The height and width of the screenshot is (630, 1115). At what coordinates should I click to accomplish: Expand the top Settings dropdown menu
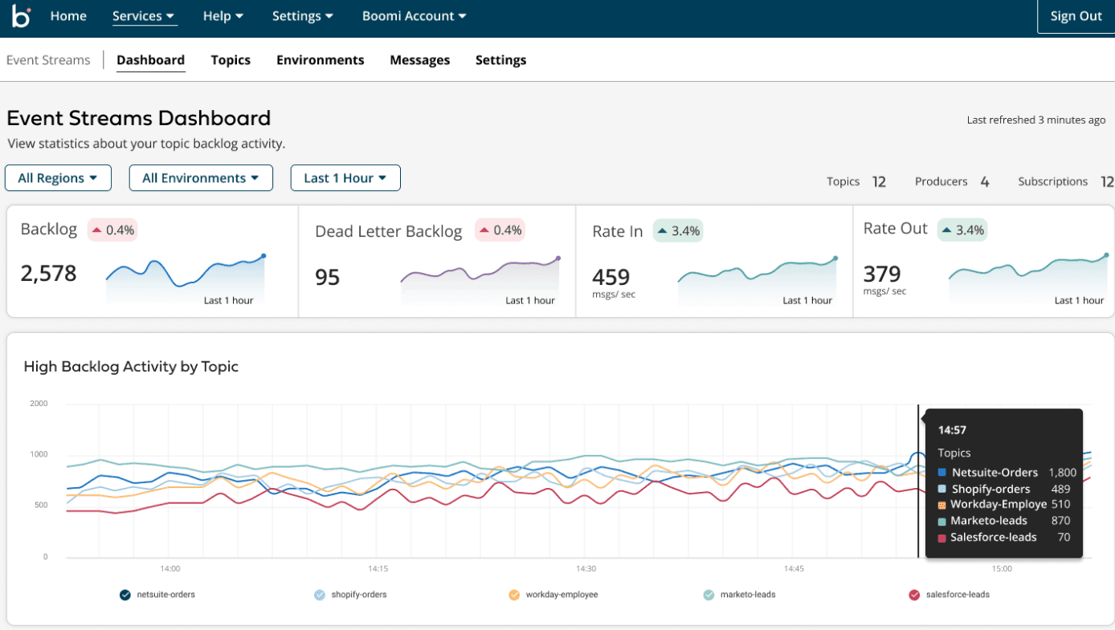coord(303,16)
